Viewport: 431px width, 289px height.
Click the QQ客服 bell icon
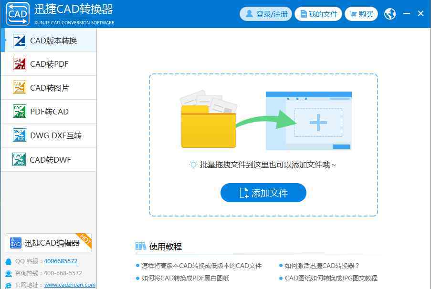[9, 261]
